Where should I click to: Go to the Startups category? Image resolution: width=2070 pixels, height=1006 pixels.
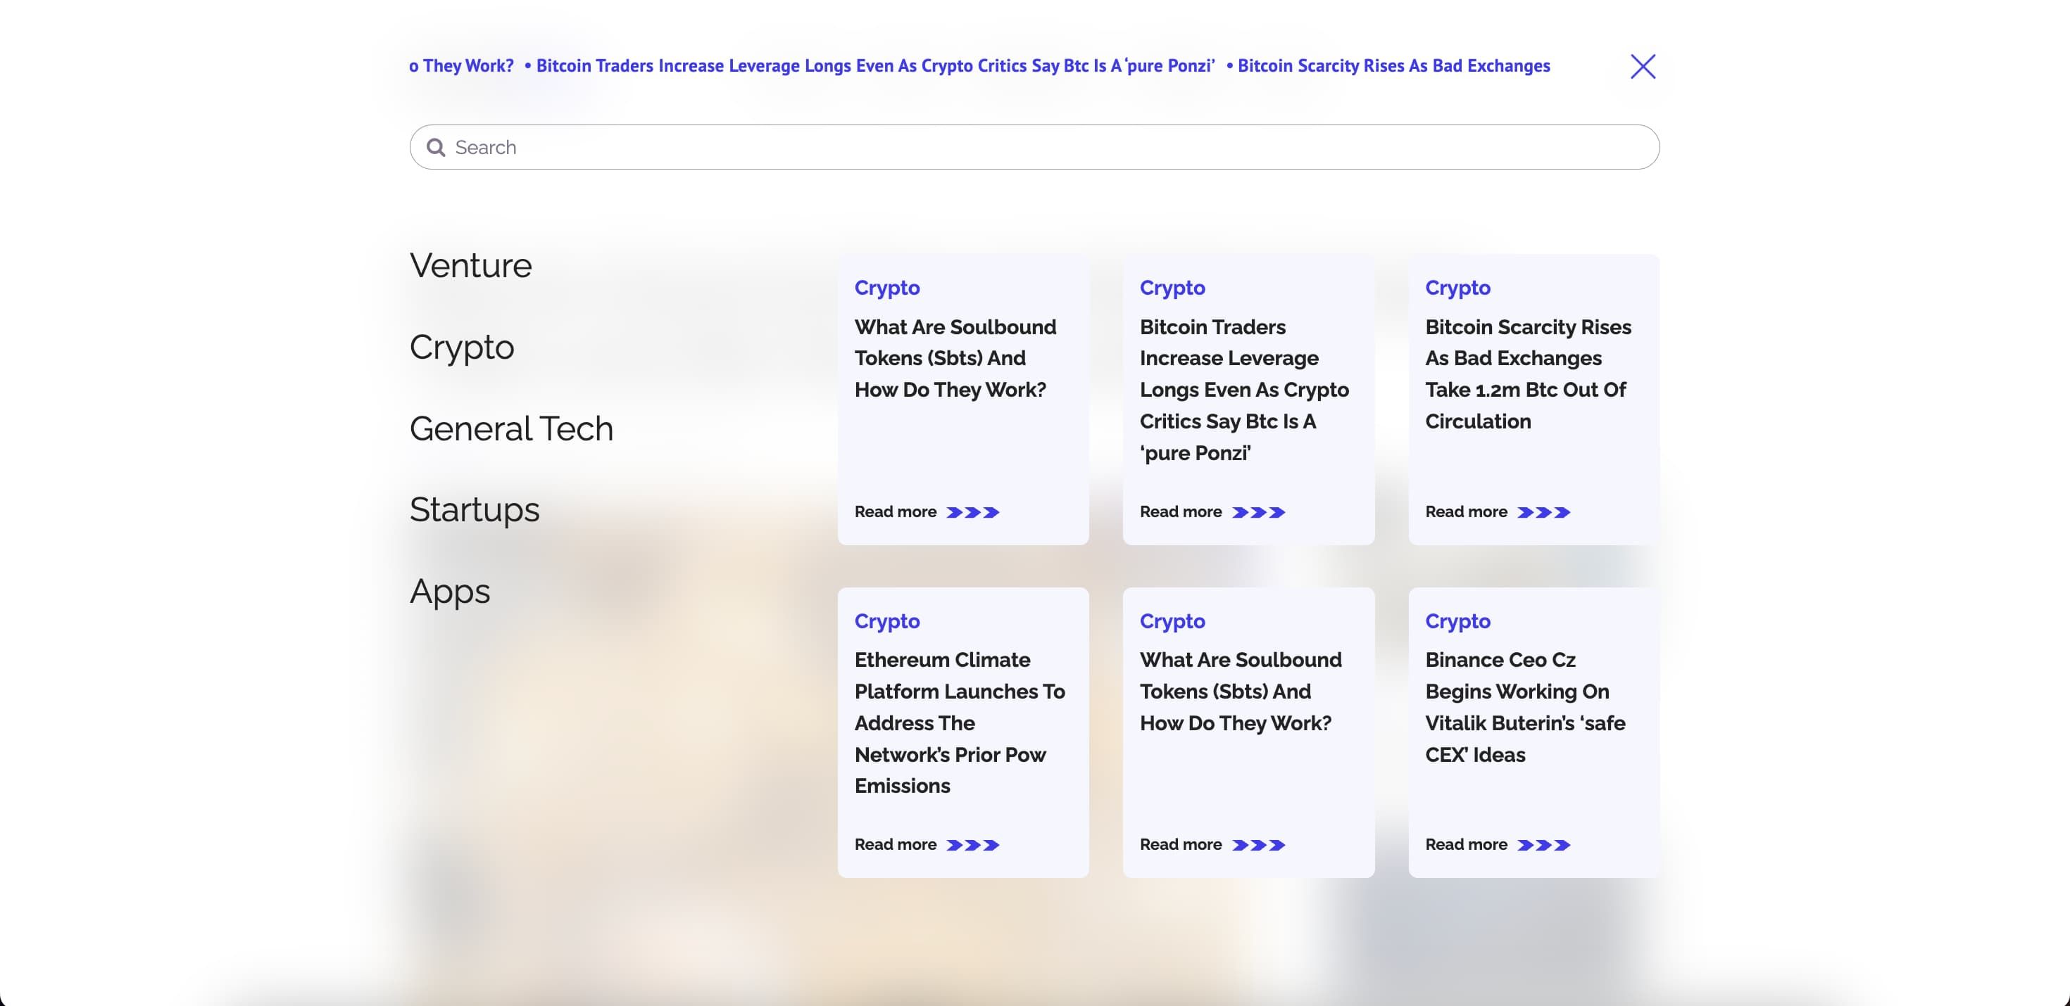tap(474, 510)
